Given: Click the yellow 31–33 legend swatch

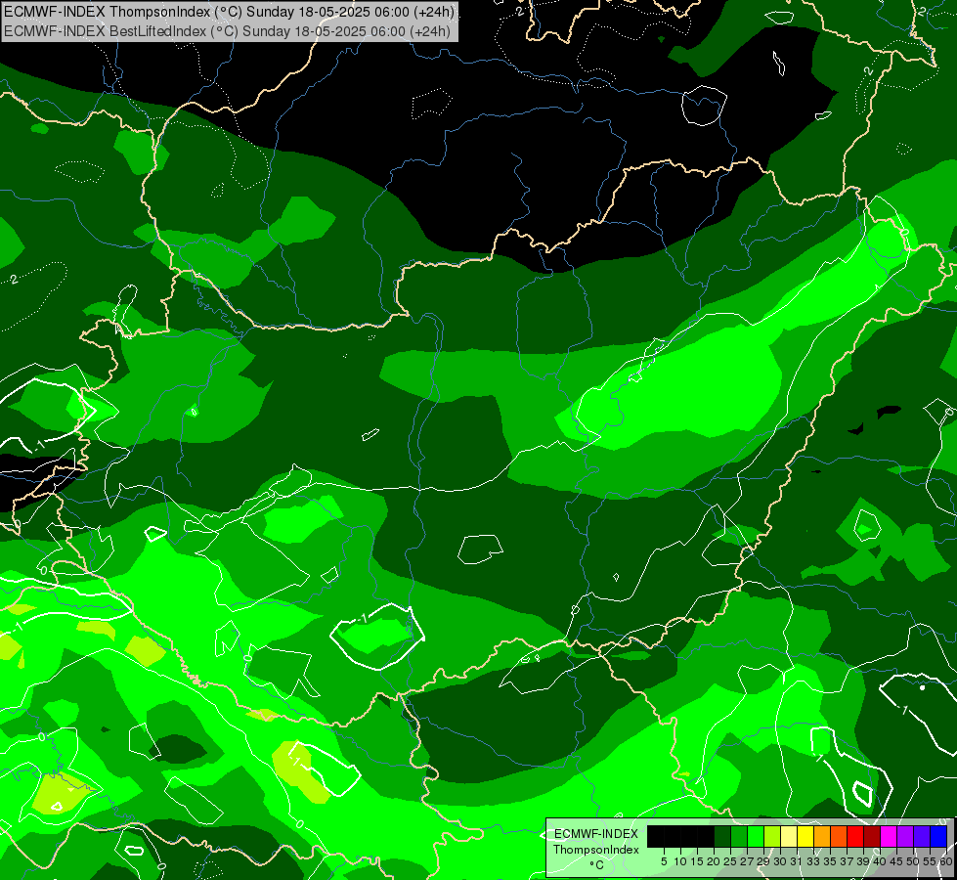Looking at the screenshot, I should (805, 836).
